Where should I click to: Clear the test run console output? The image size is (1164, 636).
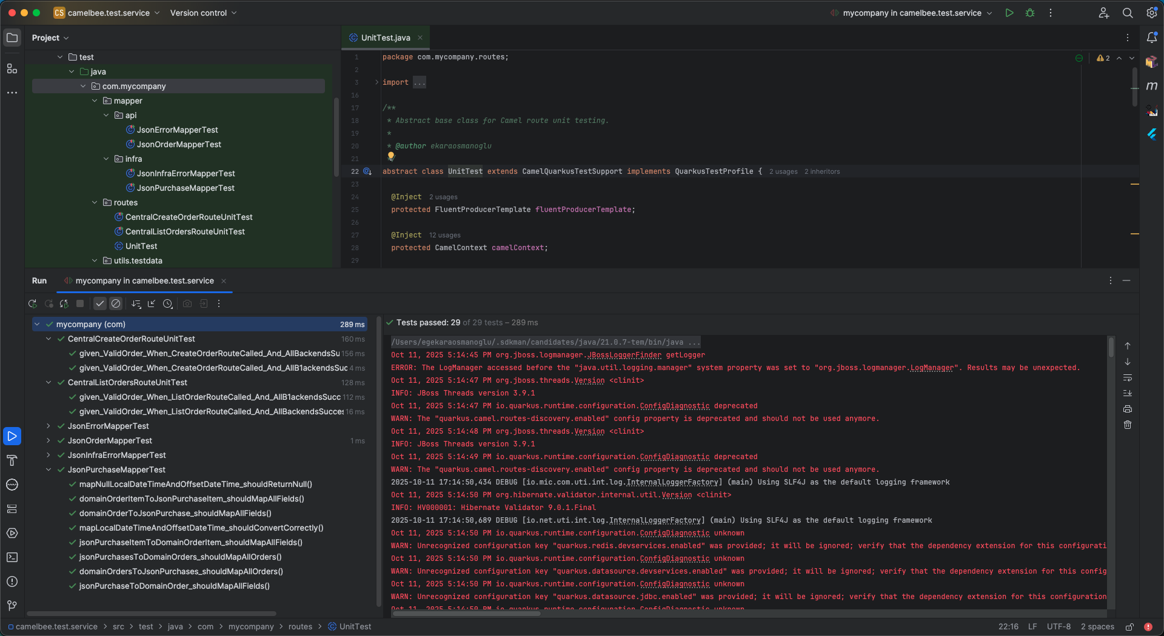coord(1128,425)
